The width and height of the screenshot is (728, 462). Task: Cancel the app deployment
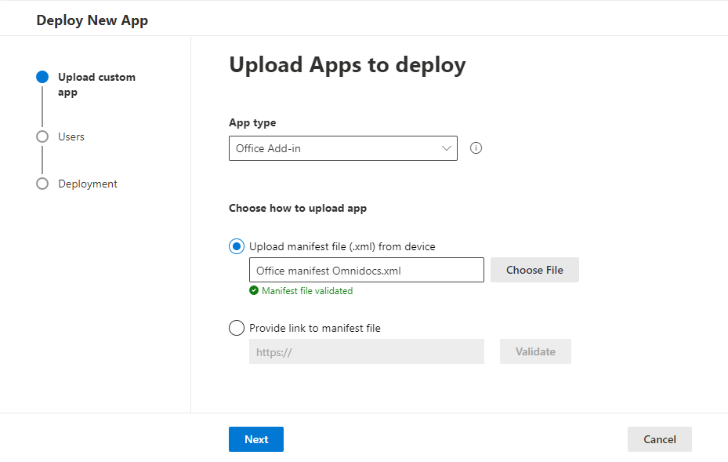(659, 439)
